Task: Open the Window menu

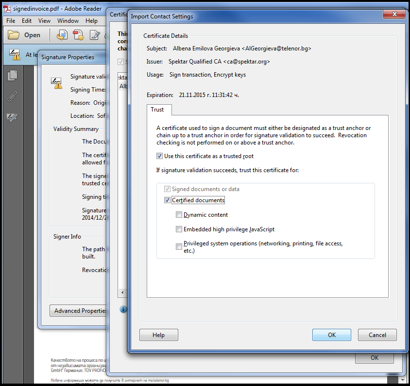Action: click(68, 21)
